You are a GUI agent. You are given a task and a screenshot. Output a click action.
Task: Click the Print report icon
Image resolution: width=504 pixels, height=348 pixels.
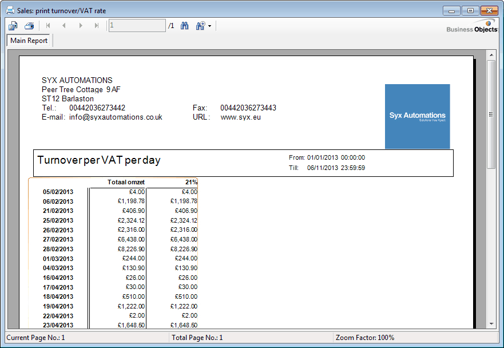point(29,26)
